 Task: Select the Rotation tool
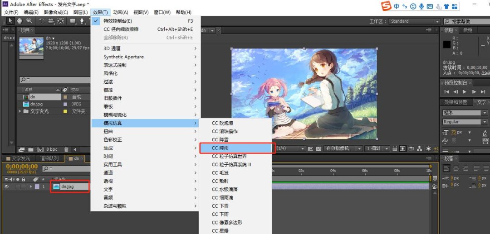coord(42,21)
